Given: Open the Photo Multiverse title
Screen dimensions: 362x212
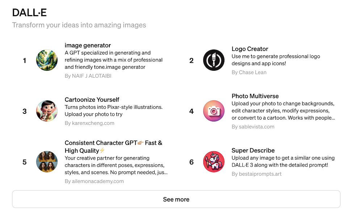Looking at the screenshot, I should [255, 96].
